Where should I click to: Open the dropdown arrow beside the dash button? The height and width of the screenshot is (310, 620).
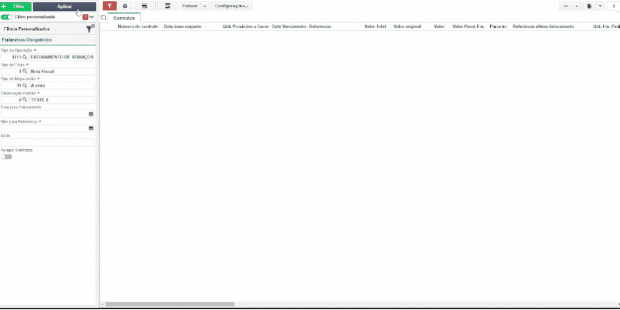577,6
